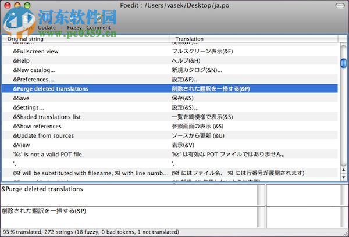Click the translation edit field '削除された翻訳を一掃する(&P)'
Viewport: 349px width, 237px height.
point(129,217)
